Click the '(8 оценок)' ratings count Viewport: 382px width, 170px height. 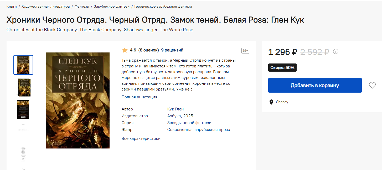coord(149,50)
